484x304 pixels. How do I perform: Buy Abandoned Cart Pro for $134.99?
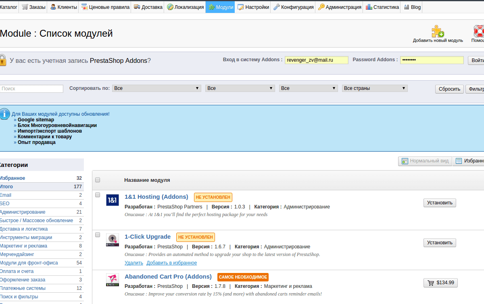tap(440, 283)
